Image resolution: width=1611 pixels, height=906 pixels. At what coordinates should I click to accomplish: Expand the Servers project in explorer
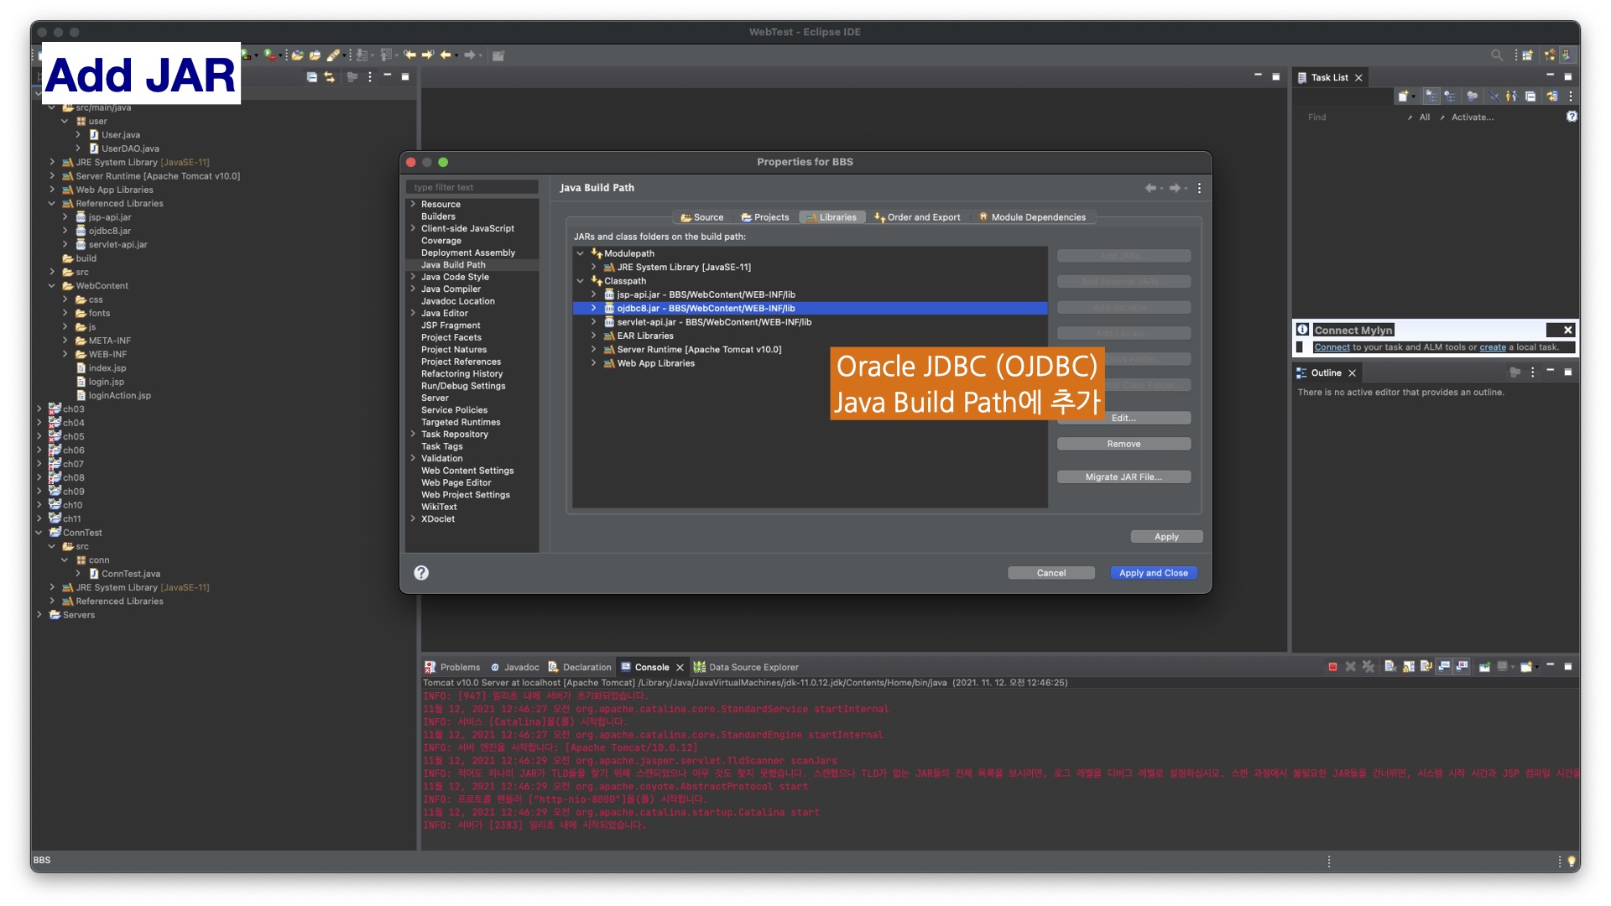coord(39,615)
